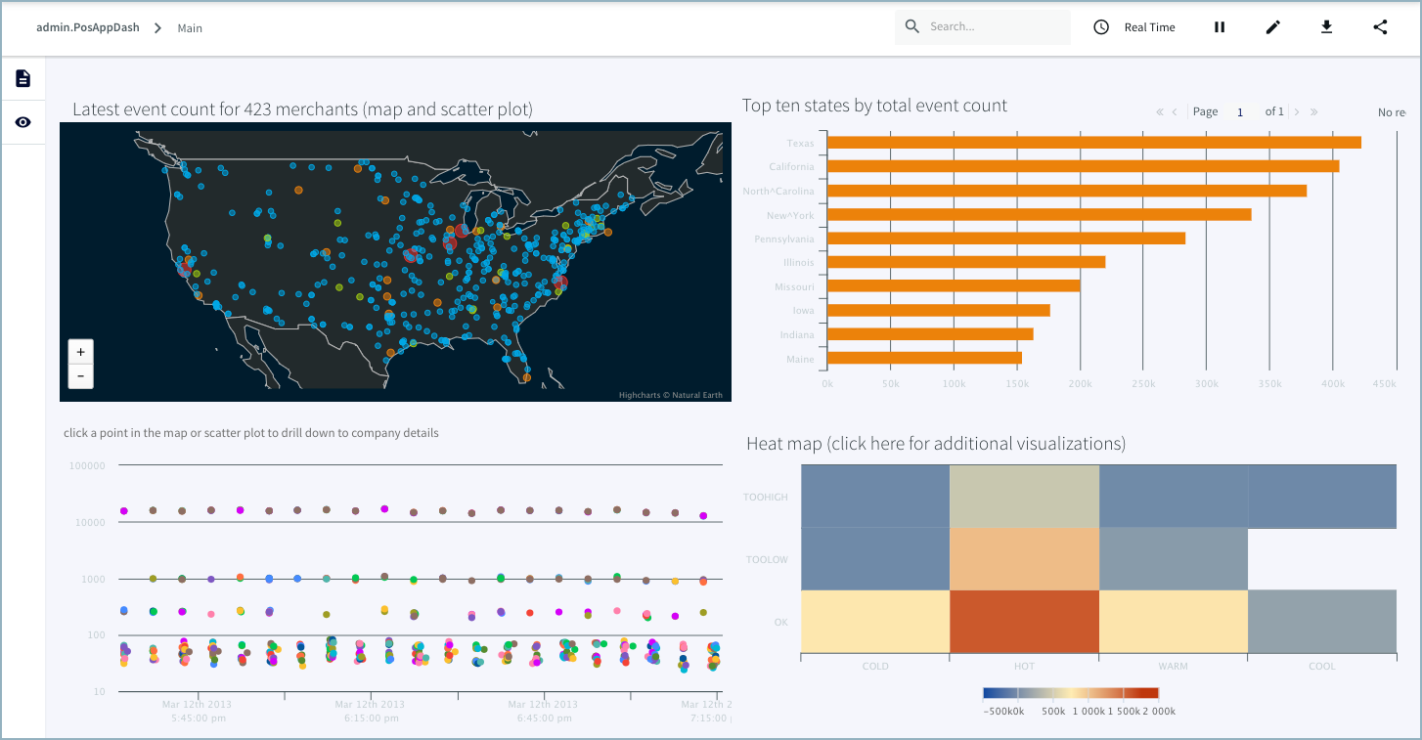Toggle the eye visibility icon in sidebar

[23, 122]
